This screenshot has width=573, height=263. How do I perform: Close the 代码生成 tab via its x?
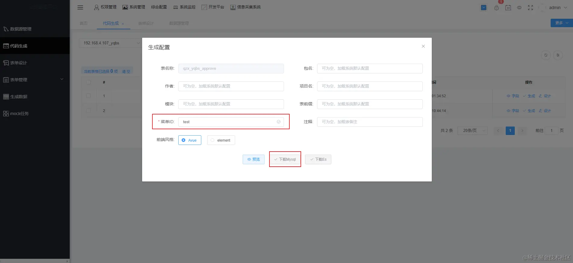[123, 24]
